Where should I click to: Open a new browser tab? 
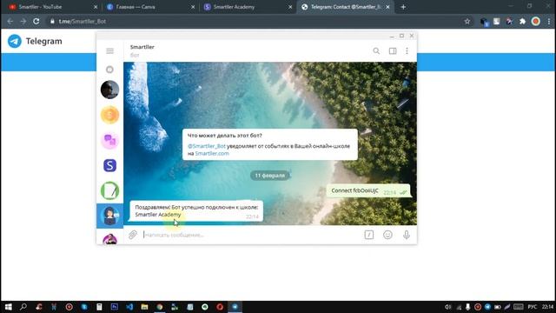click(403, 7)
